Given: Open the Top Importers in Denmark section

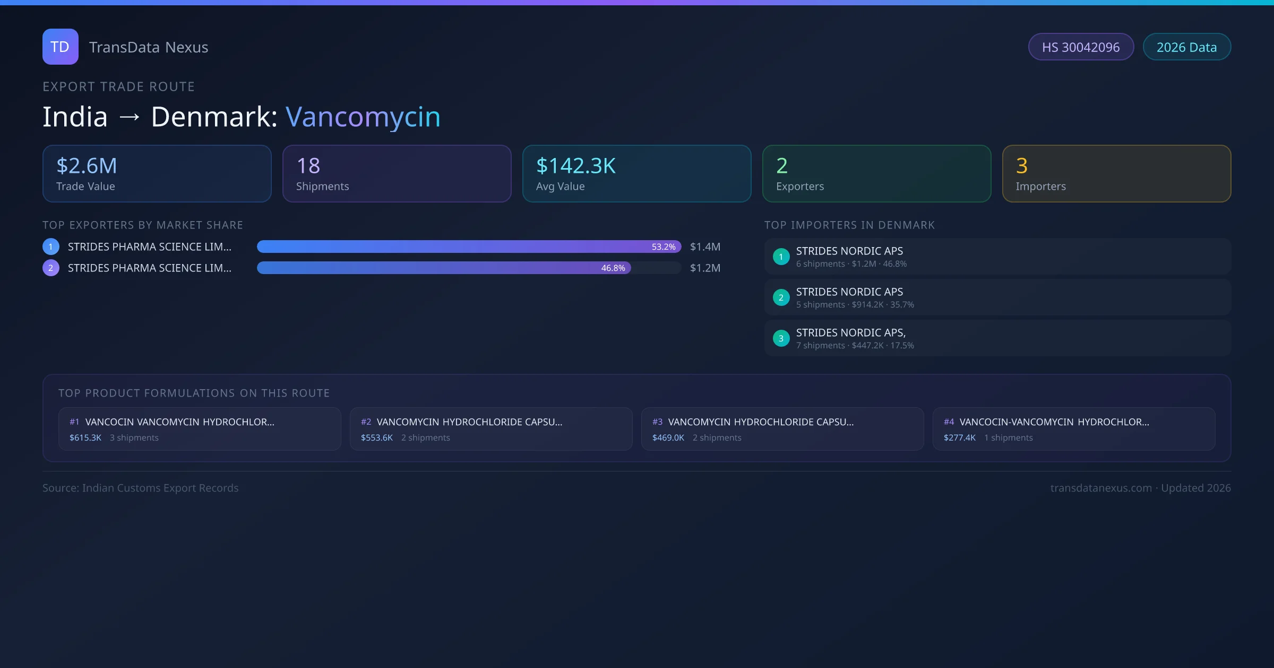Looking at the screenshot, I should point(849,225).
